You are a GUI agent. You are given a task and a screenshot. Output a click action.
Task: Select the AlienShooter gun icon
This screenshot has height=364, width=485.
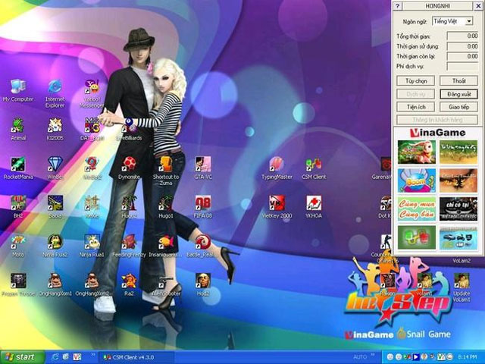[166, 285]
